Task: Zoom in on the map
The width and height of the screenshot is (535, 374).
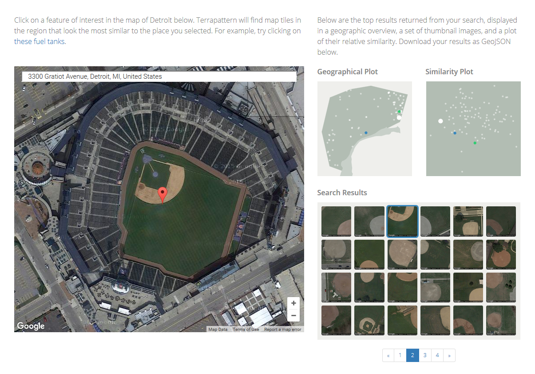Action: tap(293, 303)
